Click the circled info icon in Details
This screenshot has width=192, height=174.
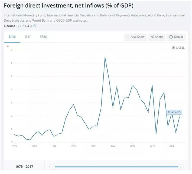tap(171, 37)
